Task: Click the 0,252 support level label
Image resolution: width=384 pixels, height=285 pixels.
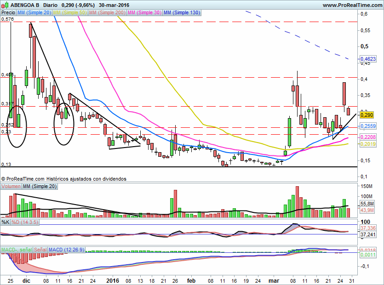Action: pos(7,125)
